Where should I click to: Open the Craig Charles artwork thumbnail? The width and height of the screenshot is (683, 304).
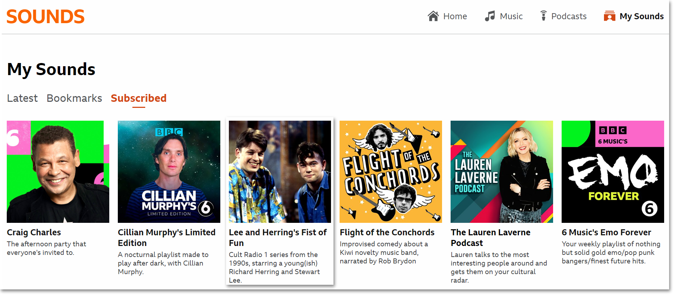point(58,172)
